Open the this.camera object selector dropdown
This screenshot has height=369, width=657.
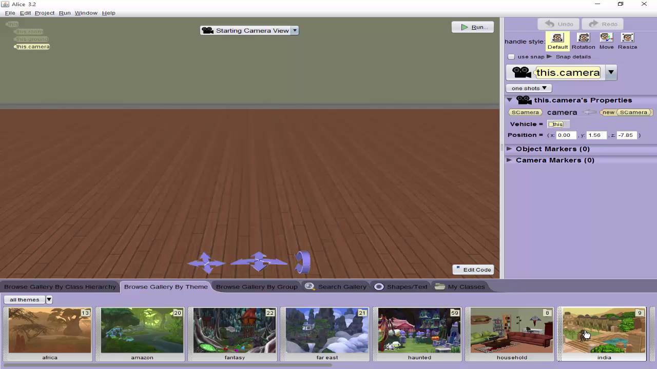pyautogui.click(x=611, y=72)
